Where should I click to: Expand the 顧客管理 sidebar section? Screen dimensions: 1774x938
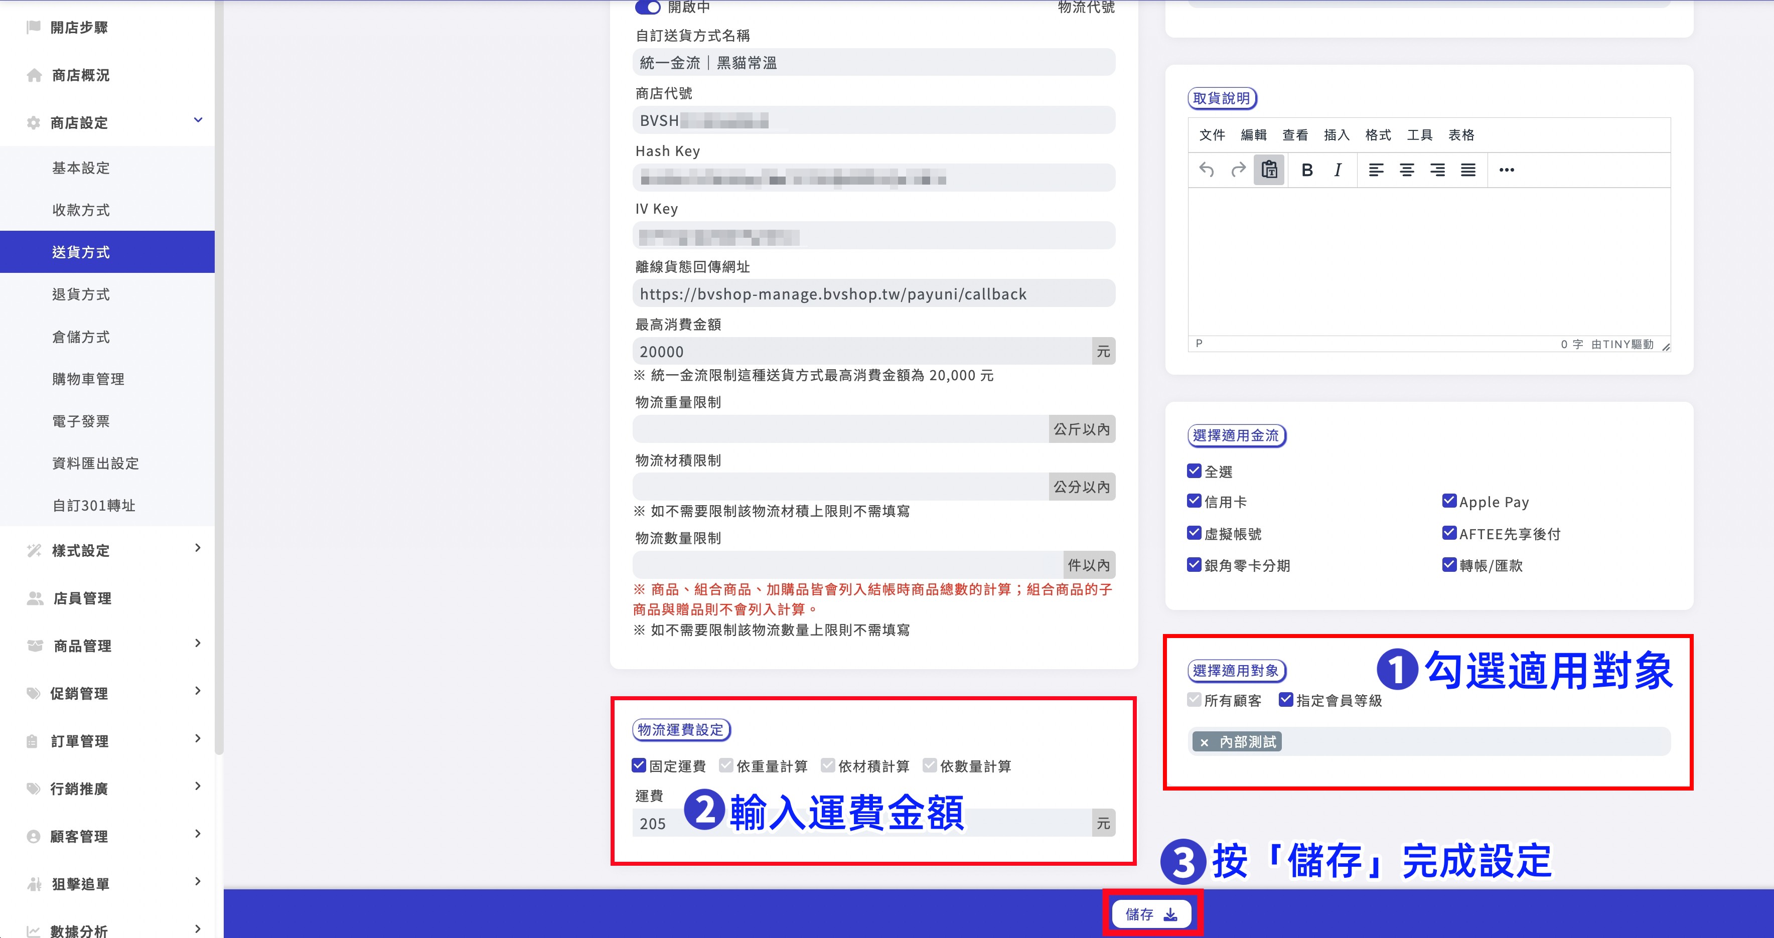198,834
